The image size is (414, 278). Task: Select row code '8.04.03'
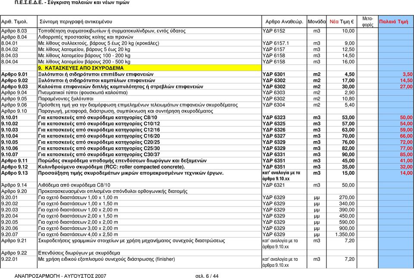[9, 56]
